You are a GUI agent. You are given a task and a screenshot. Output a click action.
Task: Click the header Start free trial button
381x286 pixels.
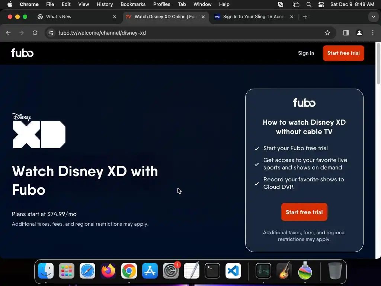click(343, 53)
